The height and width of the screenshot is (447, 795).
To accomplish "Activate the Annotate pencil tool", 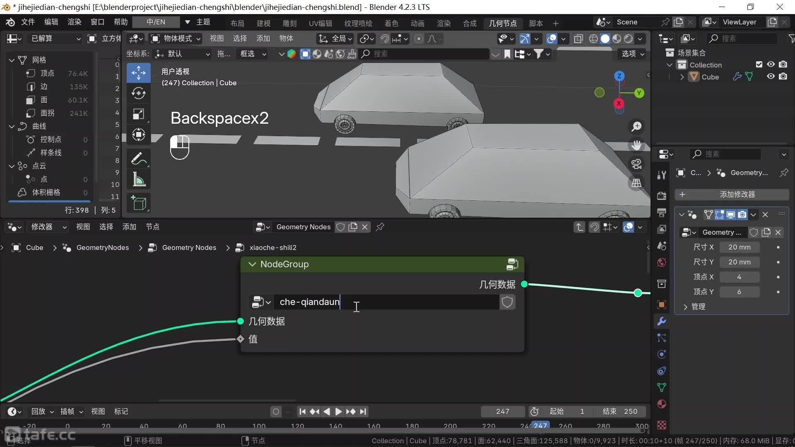I will 138,159.
